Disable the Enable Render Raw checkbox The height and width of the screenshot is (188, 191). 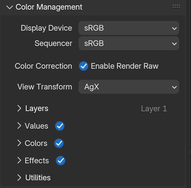83,66
